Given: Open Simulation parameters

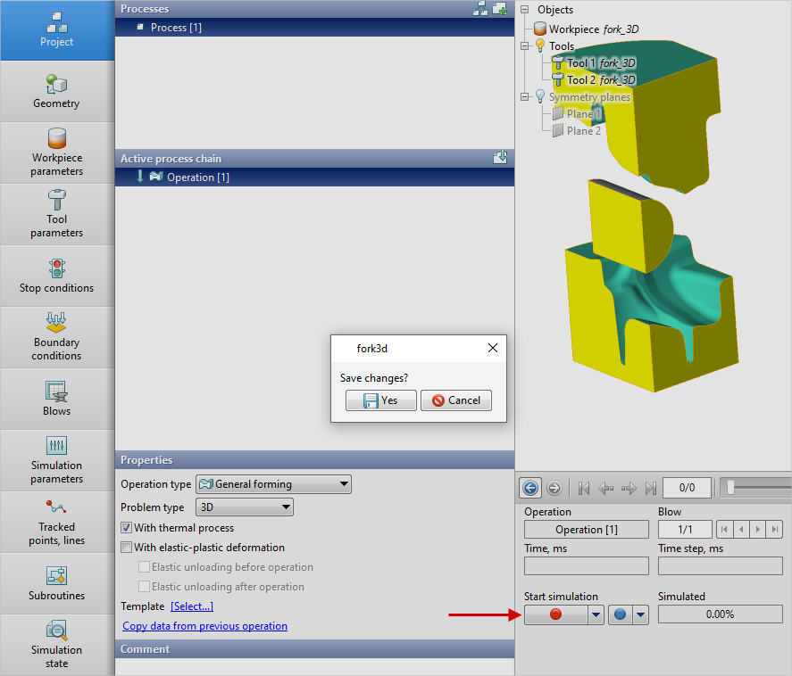Looking at the screenshot, I should (56, 460).
